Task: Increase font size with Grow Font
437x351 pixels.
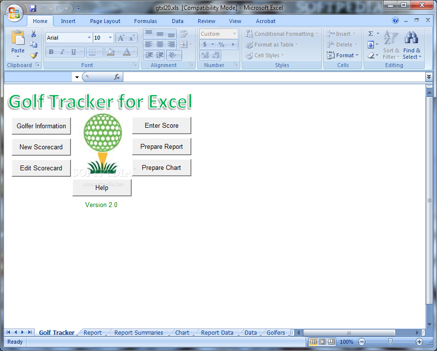Action: pos(121,38)
